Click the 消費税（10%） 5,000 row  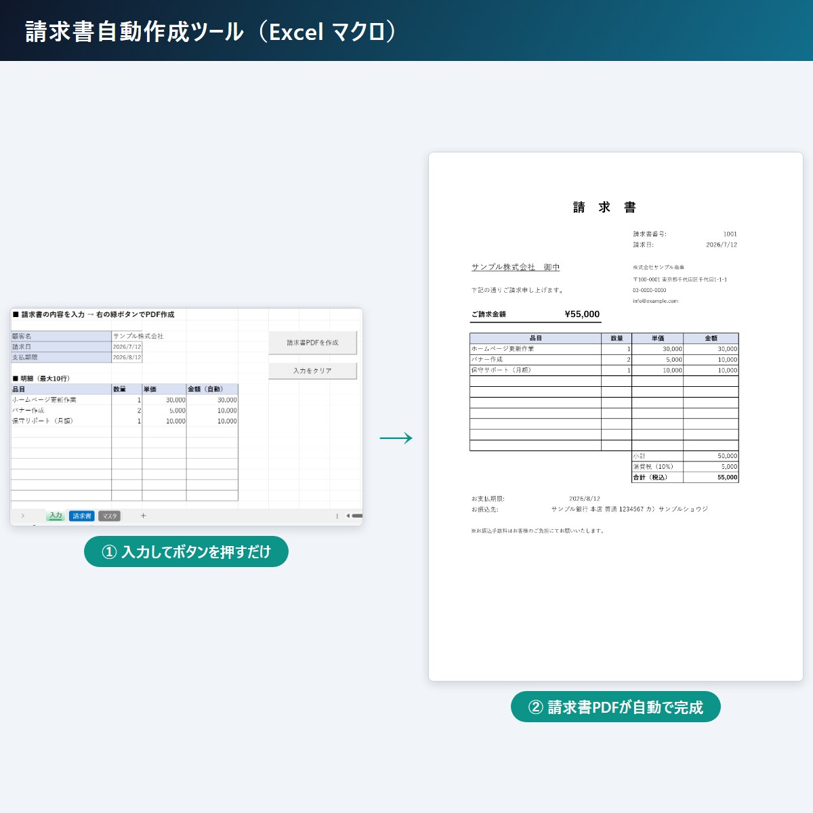685,466
